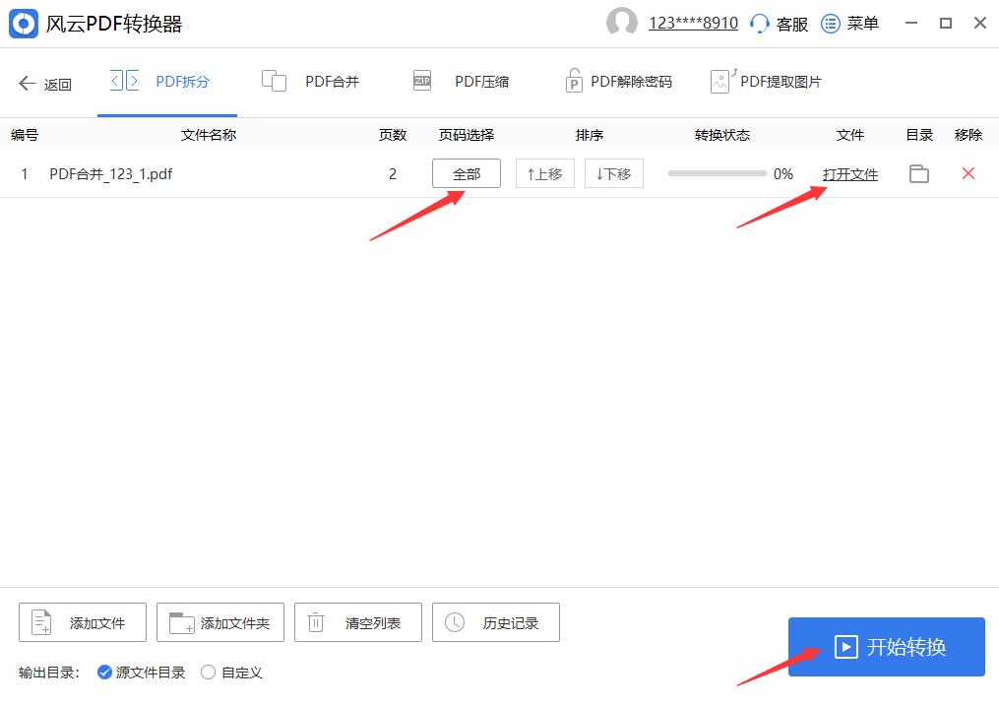Click the 添加文件 document icon

click(x=41, y=622)
